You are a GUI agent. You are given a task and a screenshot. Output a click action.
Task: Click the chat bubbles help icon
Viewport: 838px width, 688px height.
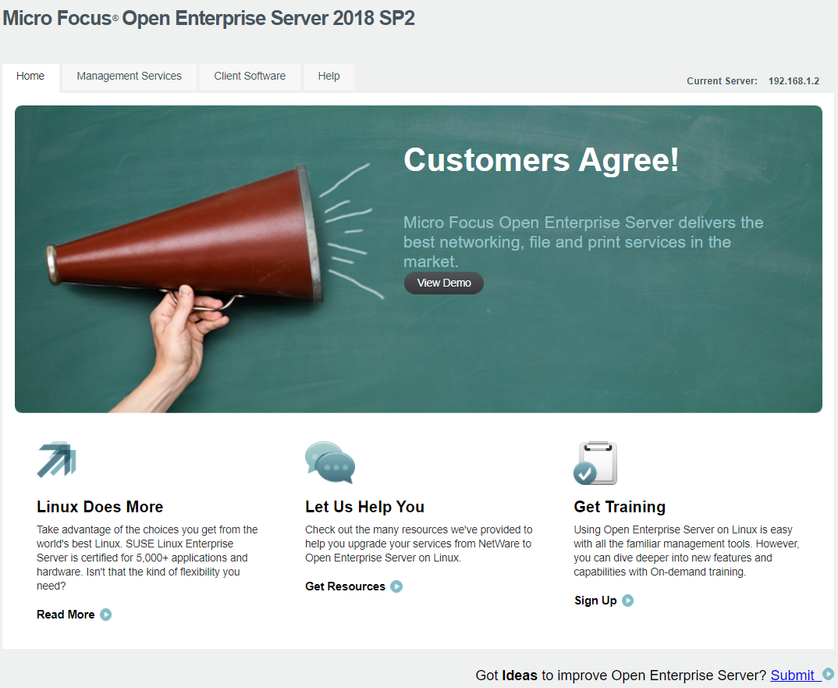(330, 462)
